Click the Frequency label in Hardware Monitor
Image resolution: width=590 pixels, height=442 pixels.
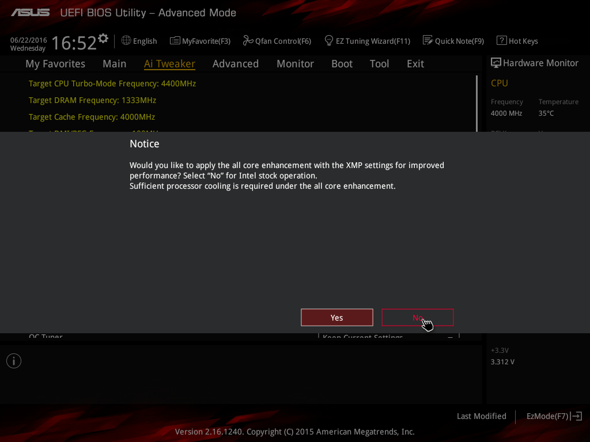click(x=507, y=102)
